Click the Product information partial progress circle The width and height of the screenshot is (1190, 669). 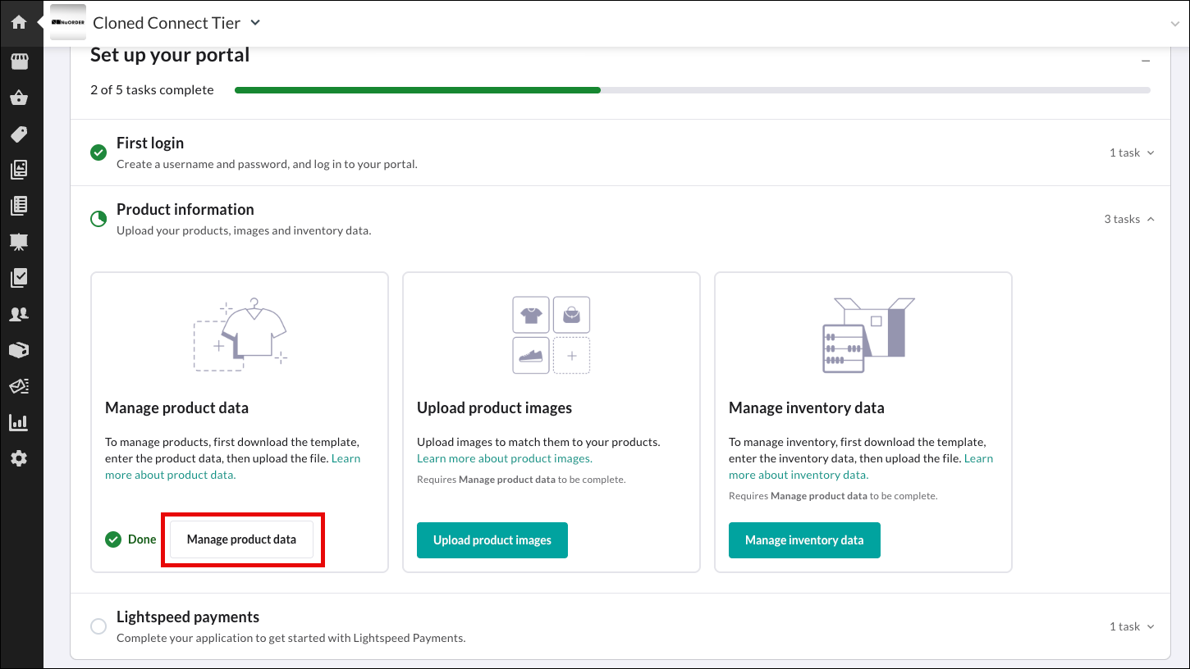[x=98, y=219]
